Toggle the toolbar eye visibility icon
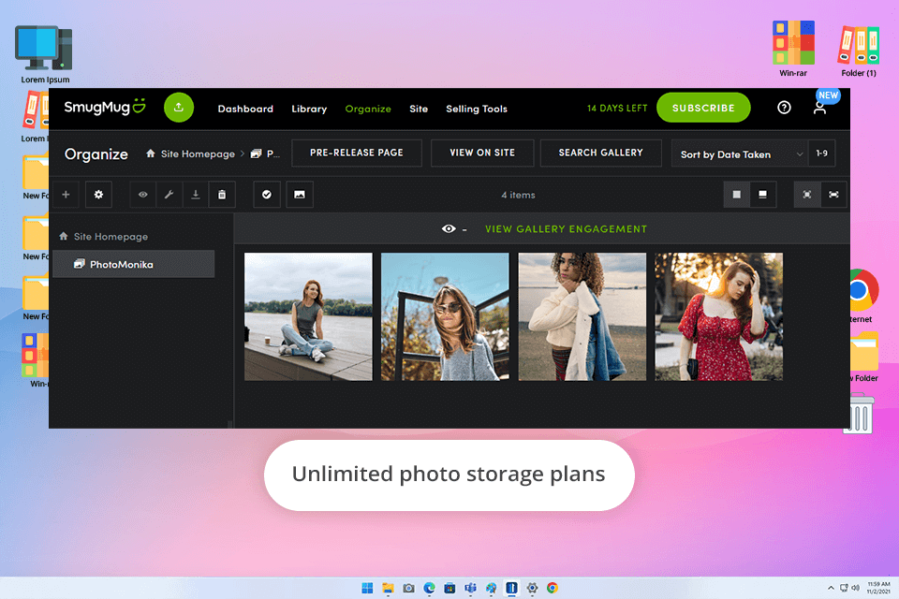This screenshot has width=899, height=599. [142, 195]
